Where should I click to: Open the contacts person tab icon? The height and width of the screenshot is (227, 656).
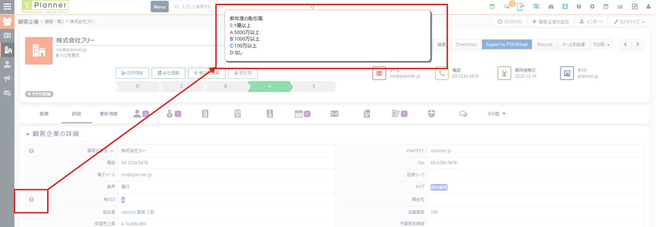[x=137, y=114]
